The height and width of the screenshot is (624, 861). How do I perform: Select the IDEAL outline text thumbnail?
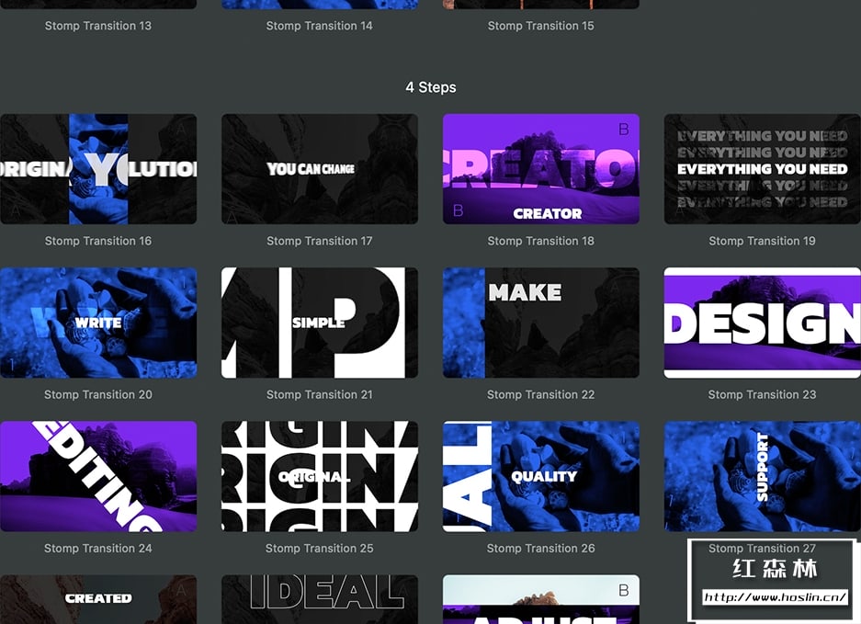(x=320, y=599)
